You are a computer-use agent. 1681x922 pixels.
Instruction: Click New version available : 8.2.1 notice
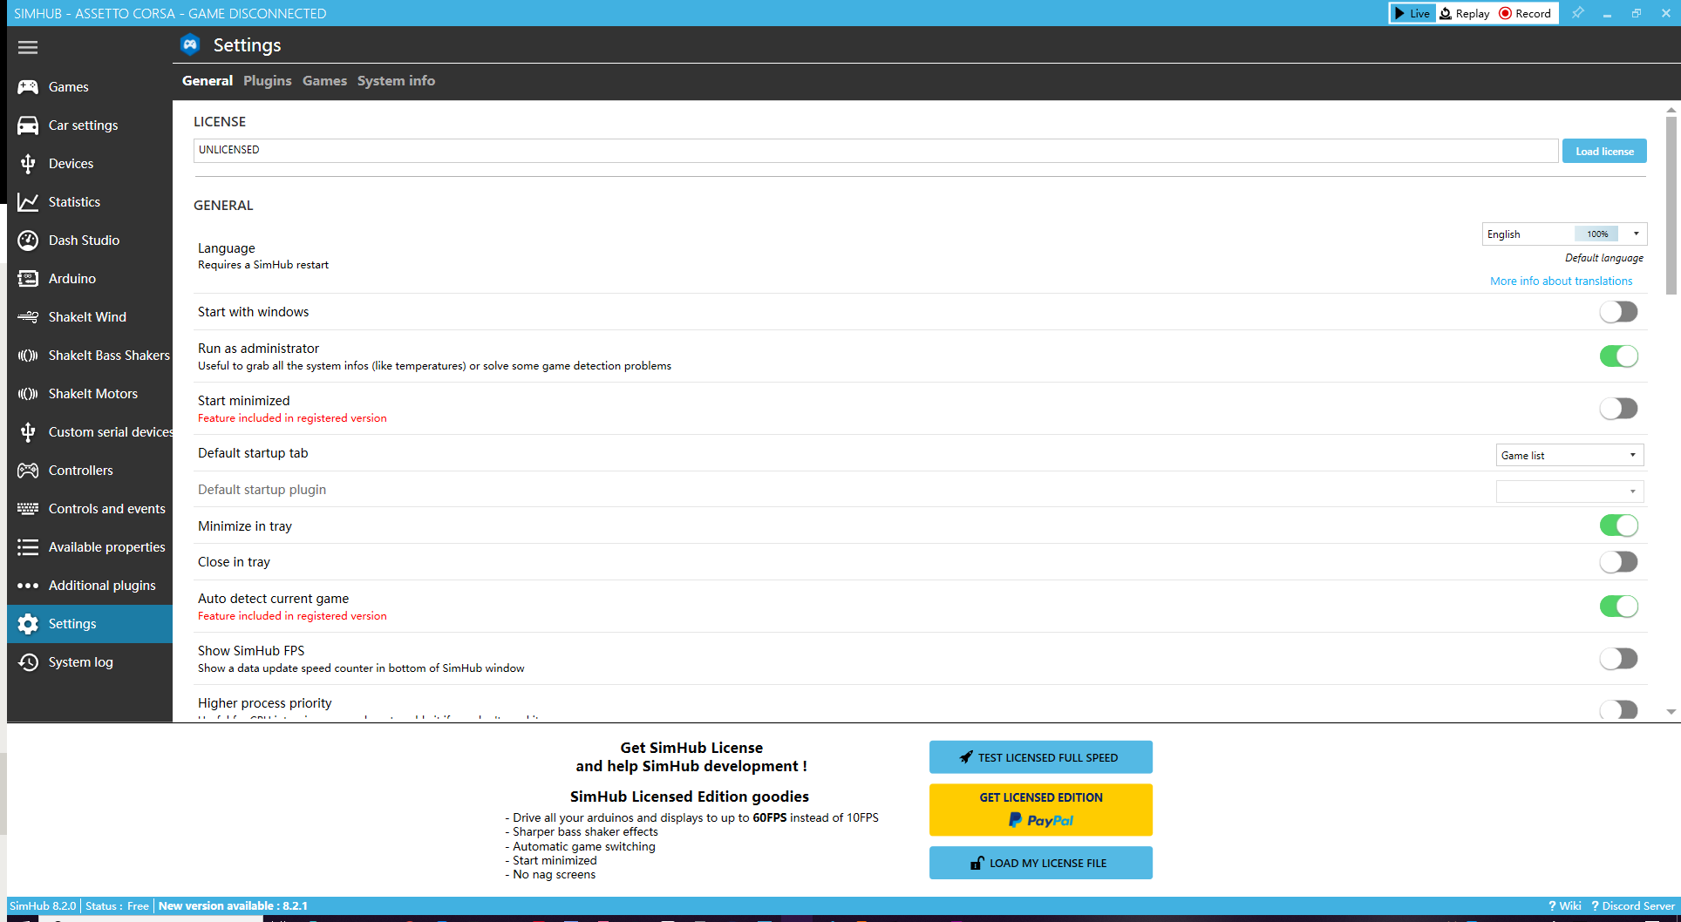(x=233, y=905)
